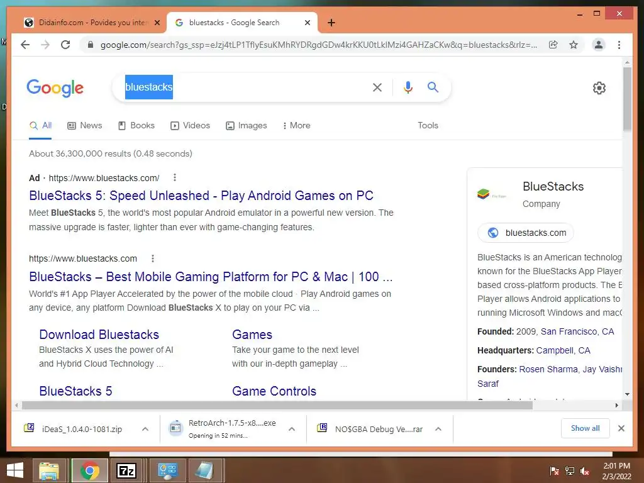Click the horizontal scrollbar thumb
The width and height of the screenshot is (644, 483).
(277, 406)
